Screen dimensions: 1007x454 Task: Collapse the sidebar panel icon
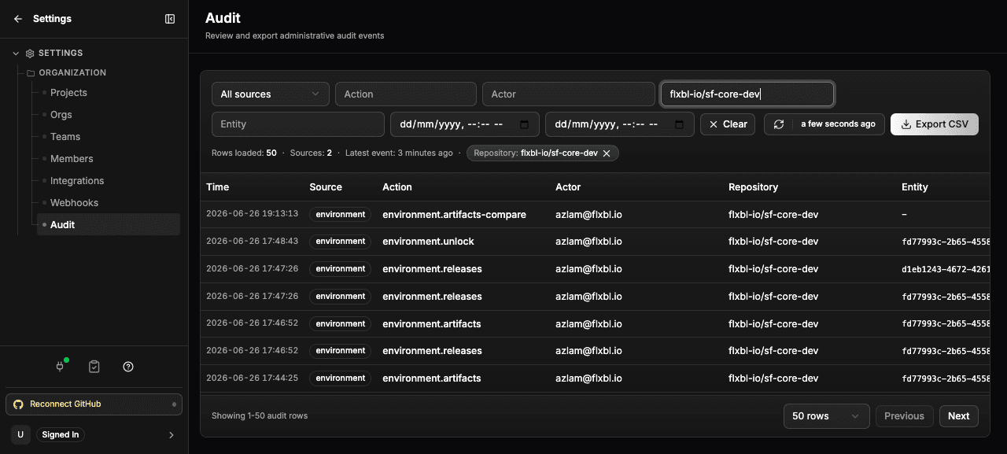pos(170,19)
